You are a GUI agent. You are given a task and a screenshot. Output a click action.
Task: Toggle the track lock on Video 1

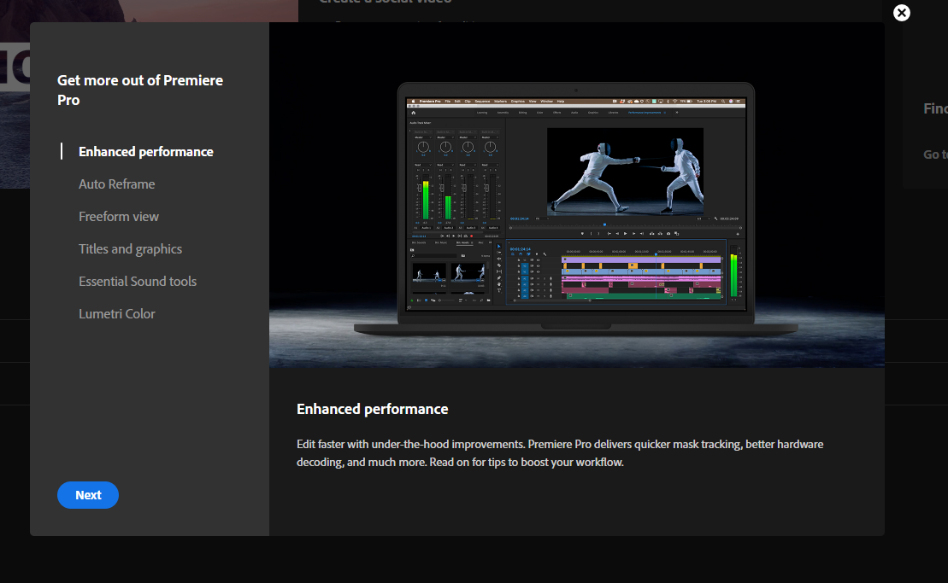point(517,271)
